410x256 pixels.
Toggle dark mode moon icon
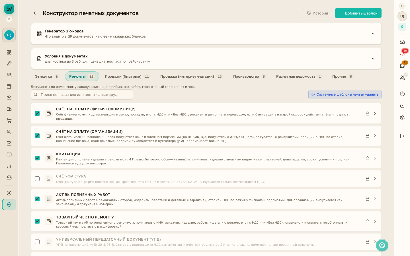coord(402,106)
